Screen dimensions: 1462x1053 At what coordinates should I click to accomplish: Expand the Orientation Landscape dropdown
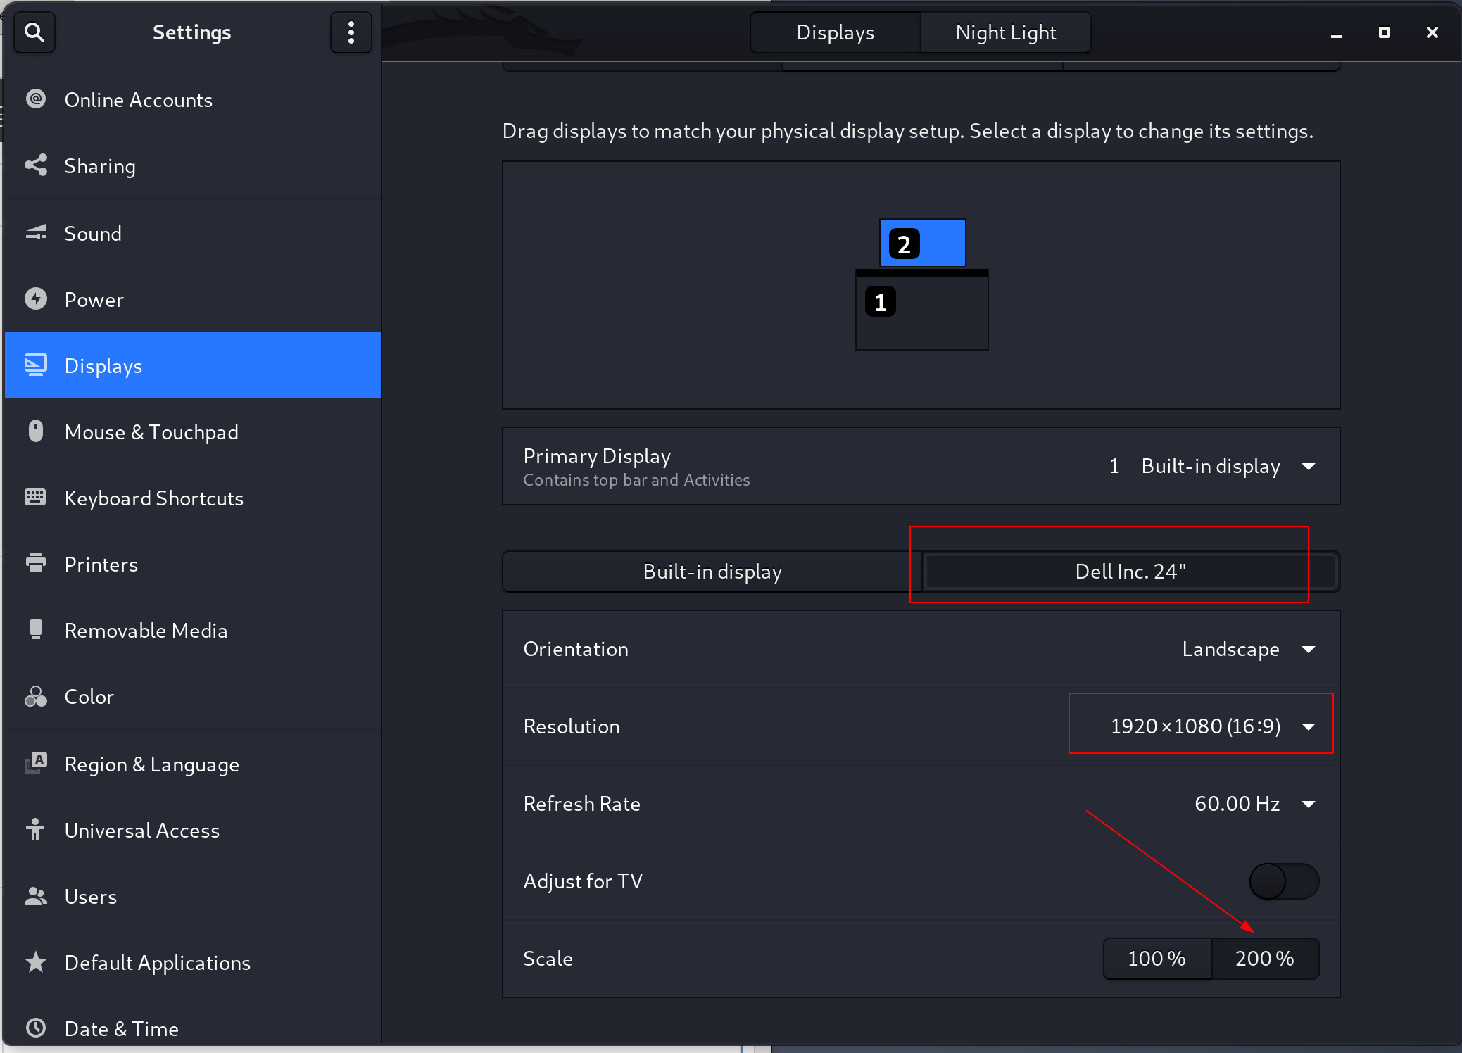(1248, 649)
